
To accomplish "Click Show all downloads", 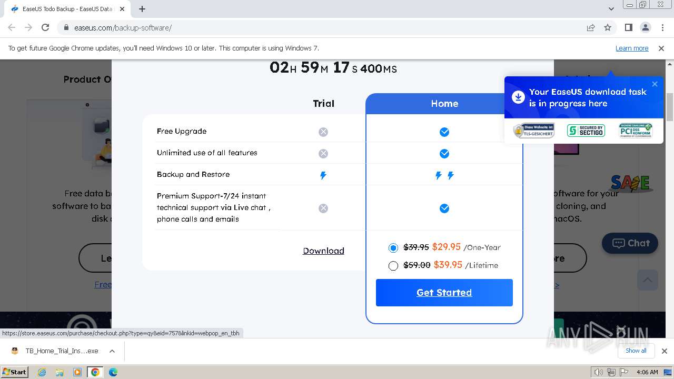I will (636, 351).
